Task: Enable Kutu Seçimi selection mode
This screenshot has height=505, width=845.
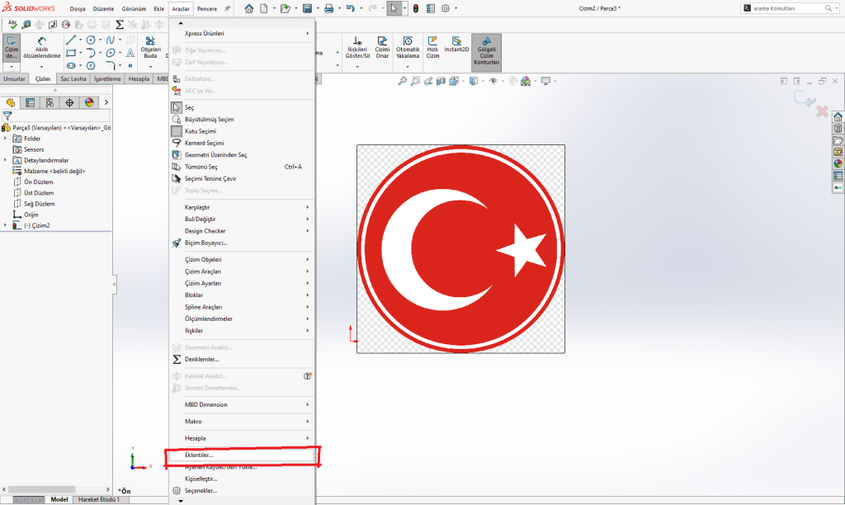Action: coord(200,131)
